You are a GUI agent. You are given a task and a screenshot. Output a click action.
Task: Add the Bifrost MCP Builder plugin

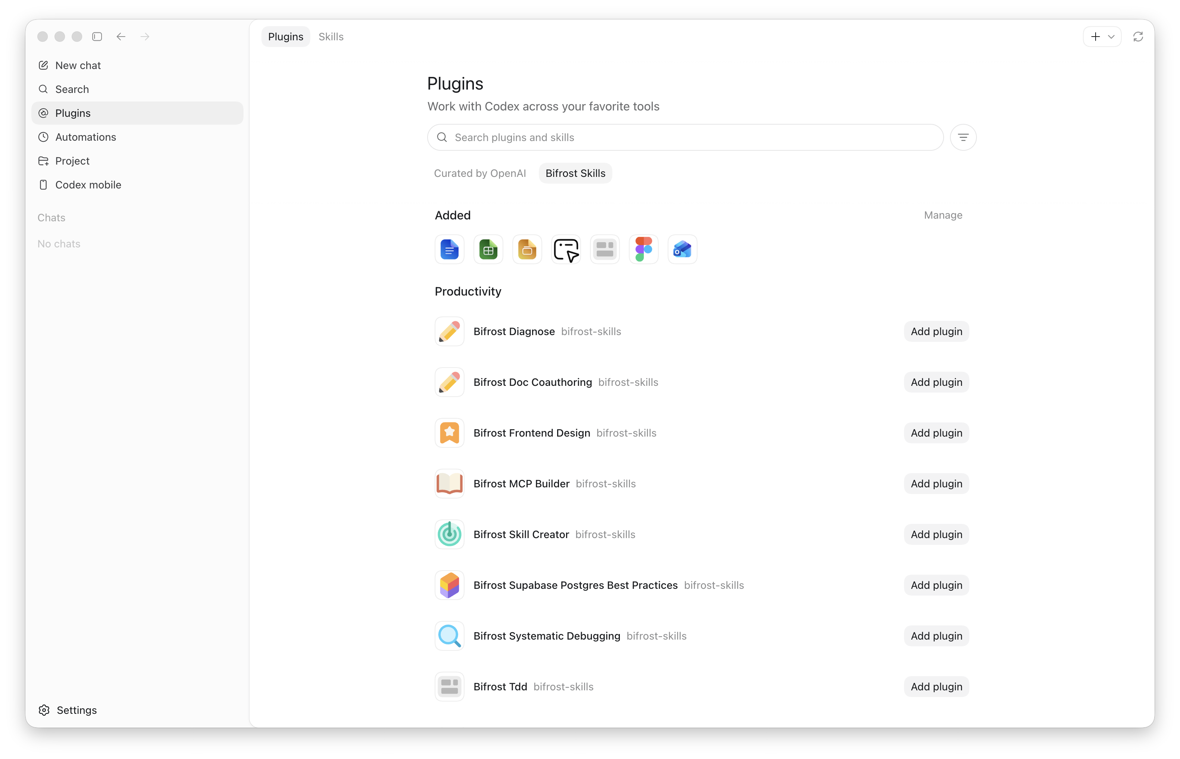click(x=936, y=484)
